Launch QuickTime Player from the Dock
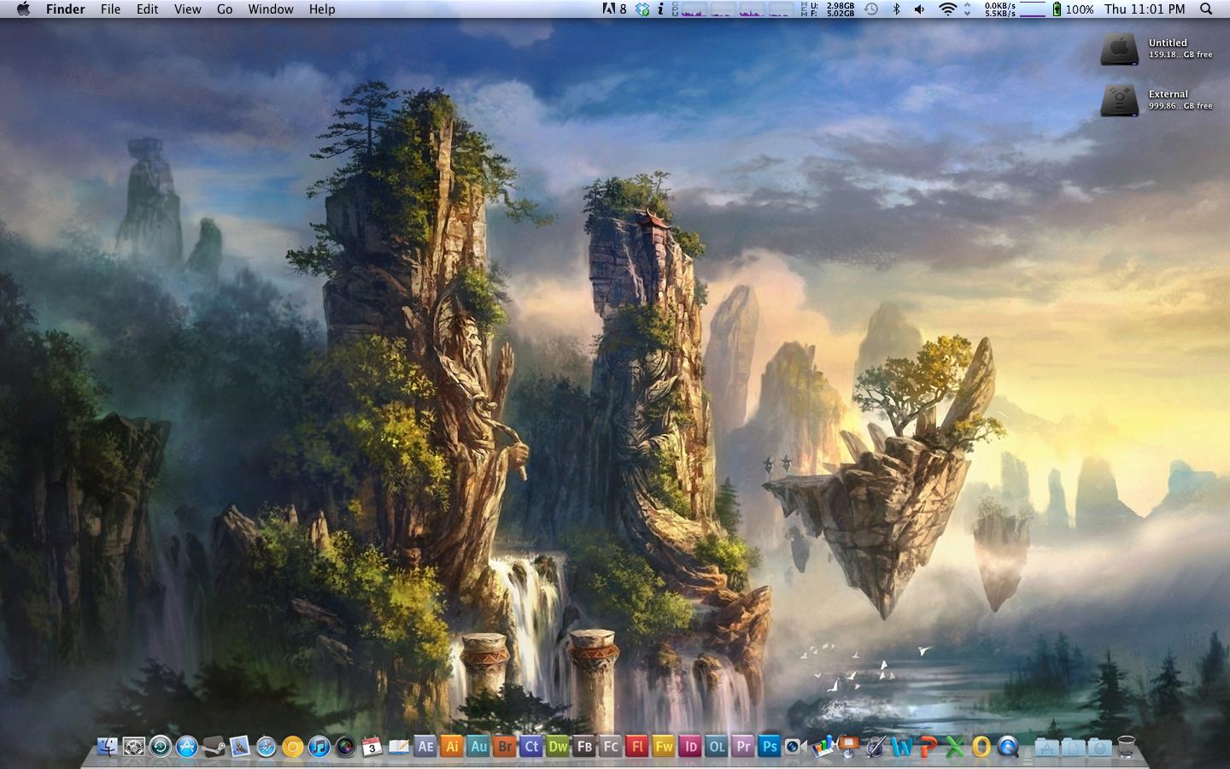This screenshot has width=1230, height=769. [x=1008, y=747]
